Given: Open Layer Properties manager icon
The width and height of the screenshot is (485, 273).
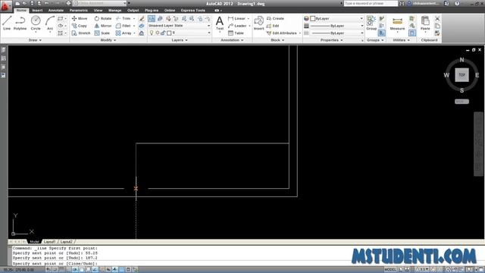Looking at the screenshot, I should [152, 18].
